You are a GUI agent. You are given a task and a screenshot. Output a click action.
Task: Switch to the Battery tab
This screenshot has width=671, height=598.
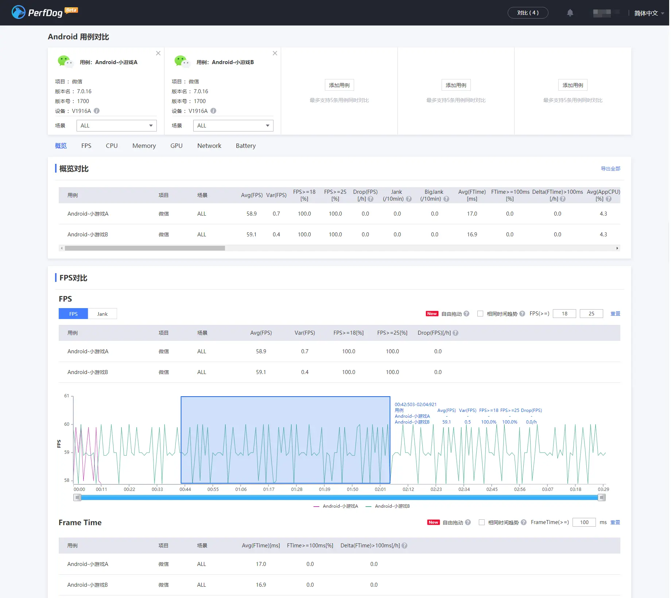click(x=246, y=146)
